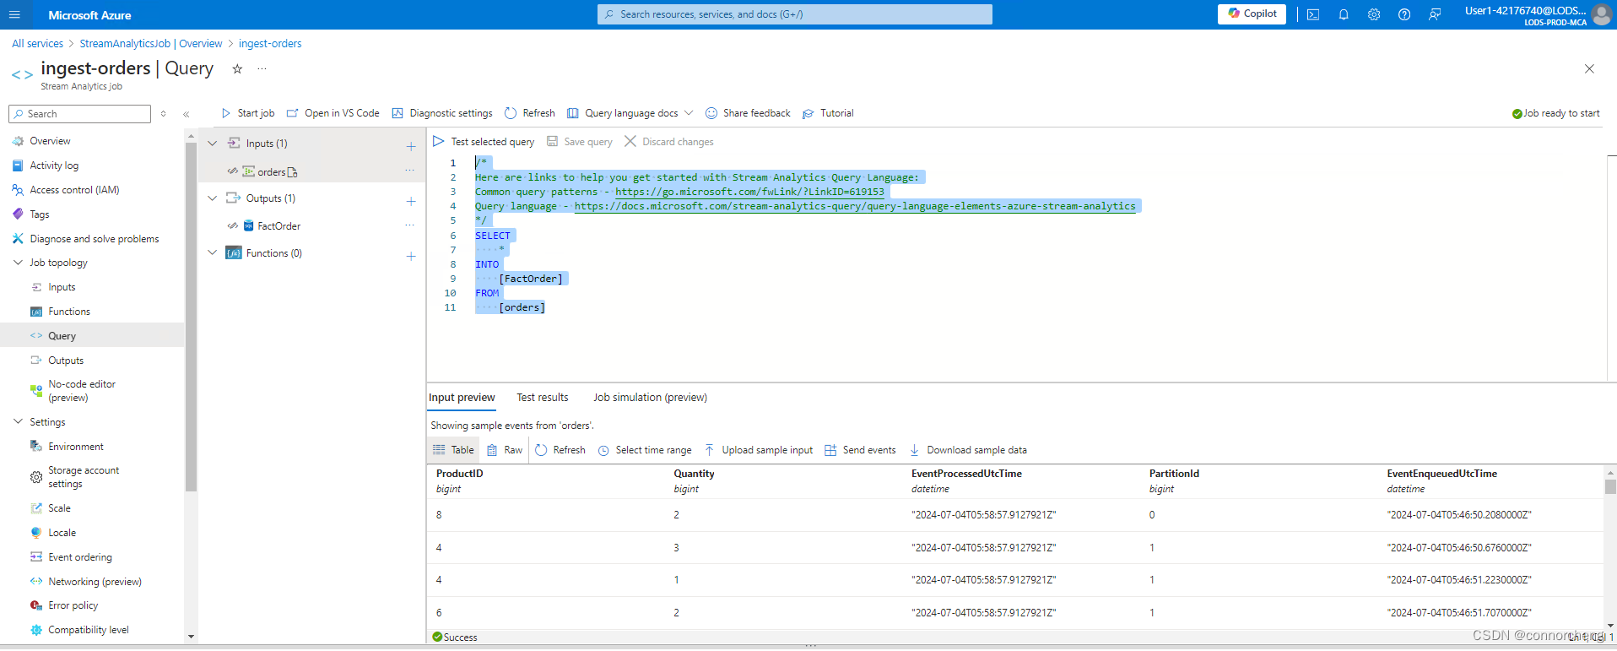1617x651 pixels.
Task: Click the user account avatar
Action: (1601, 14)
